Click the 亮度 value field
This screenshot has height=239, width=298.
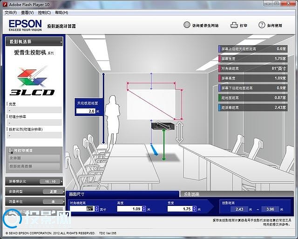pyautogui.click(x=34, y=110)
